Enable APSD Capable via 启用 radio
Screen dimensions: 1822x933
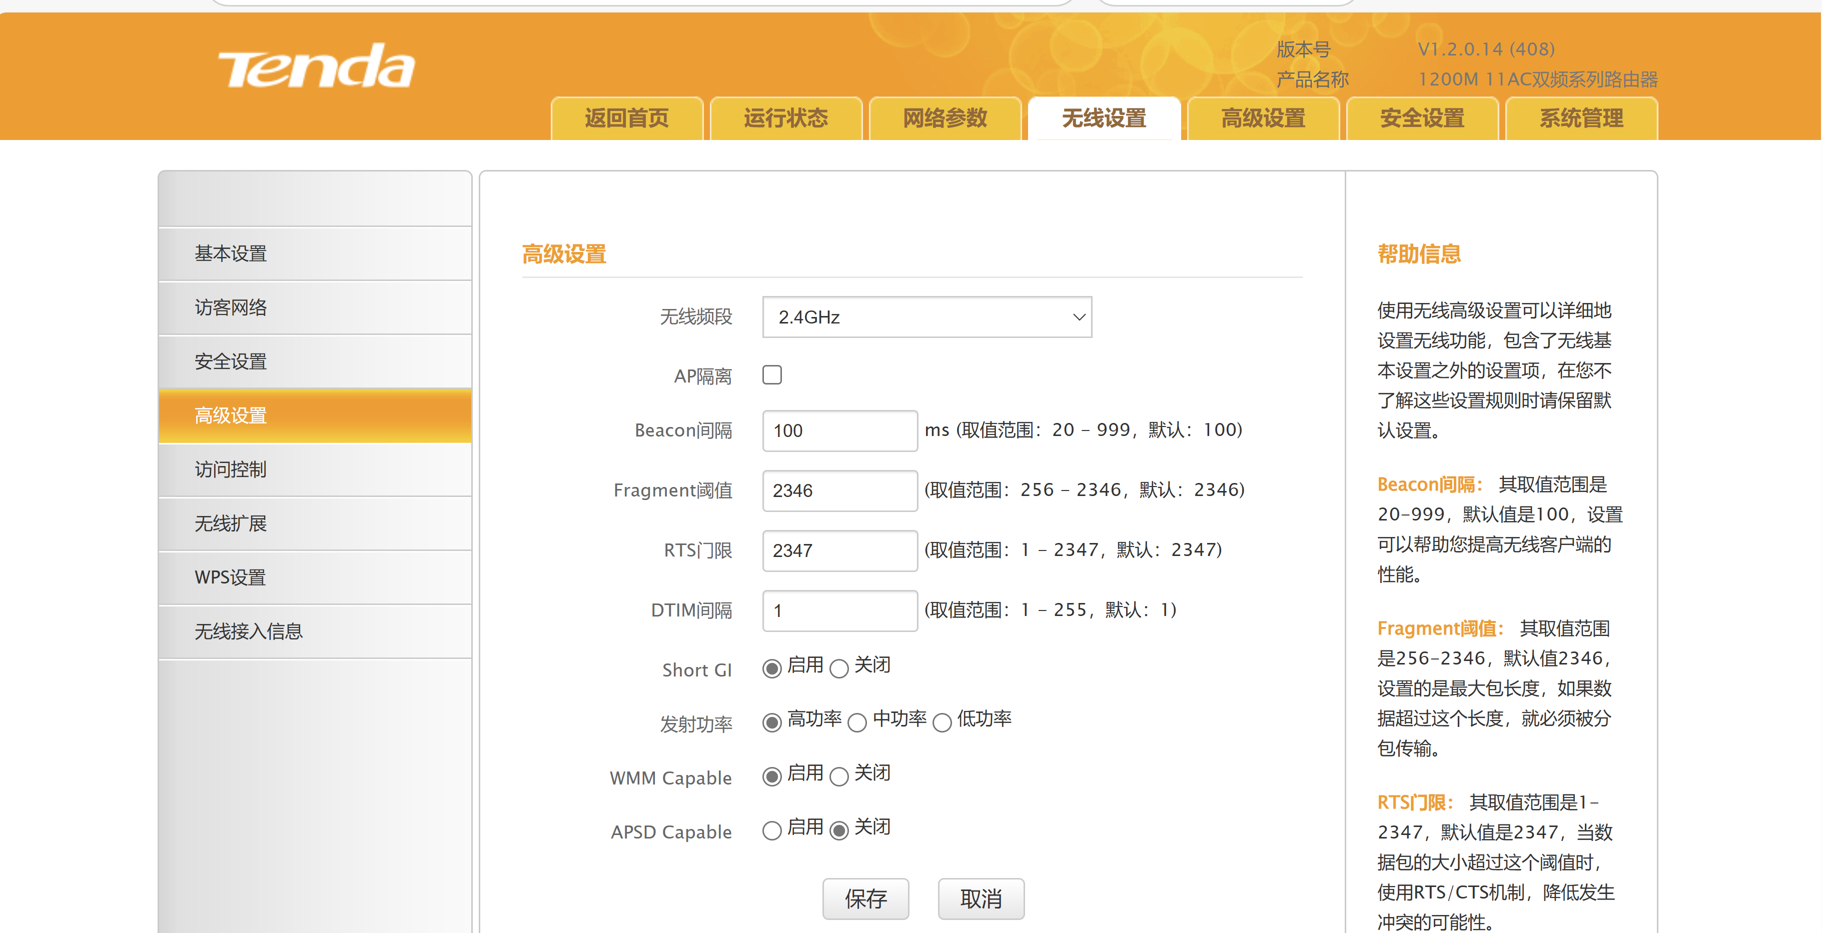[x=771, y=830]
